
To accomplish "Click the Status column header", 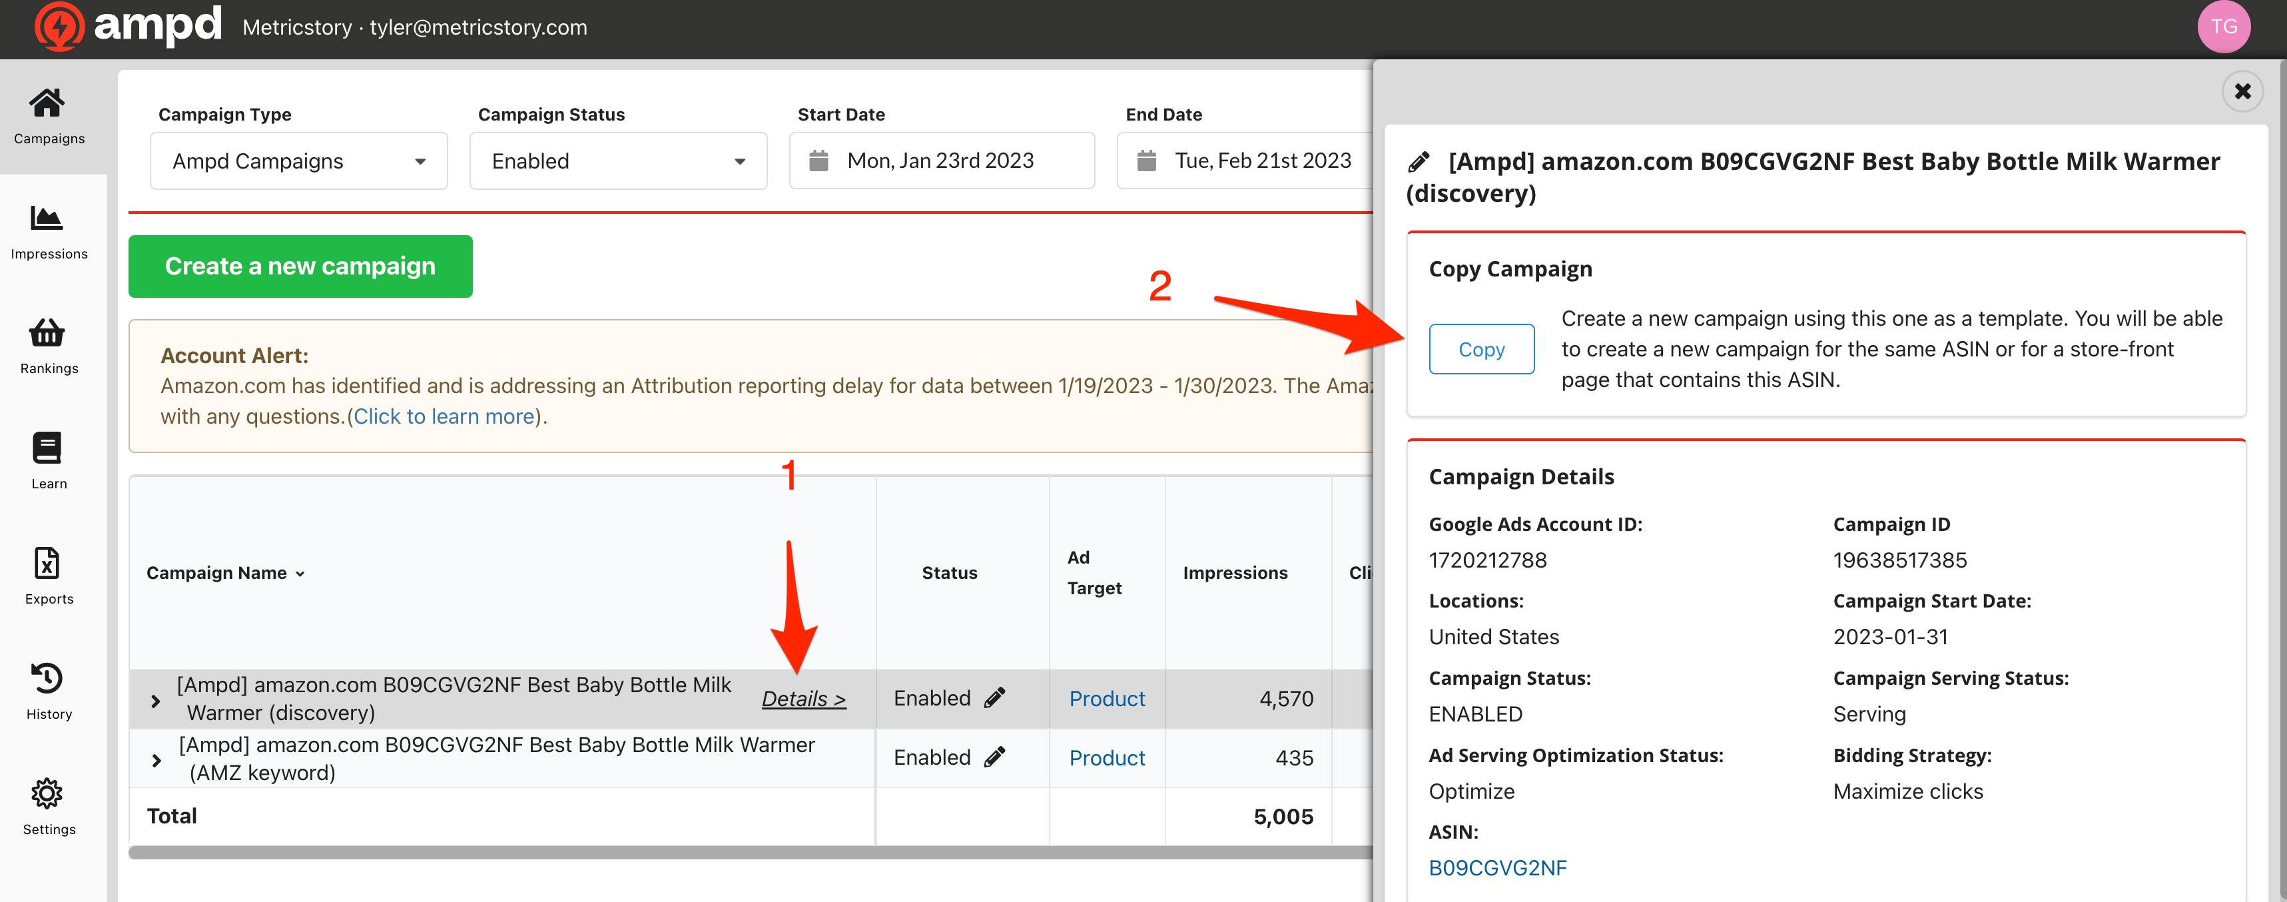I will click(x=949, y=573).
